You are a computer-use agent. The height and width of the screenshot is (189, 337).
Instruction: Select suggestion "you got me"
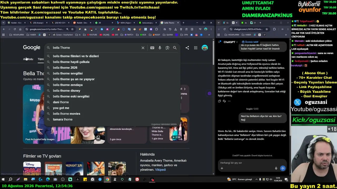click(112, 108)
